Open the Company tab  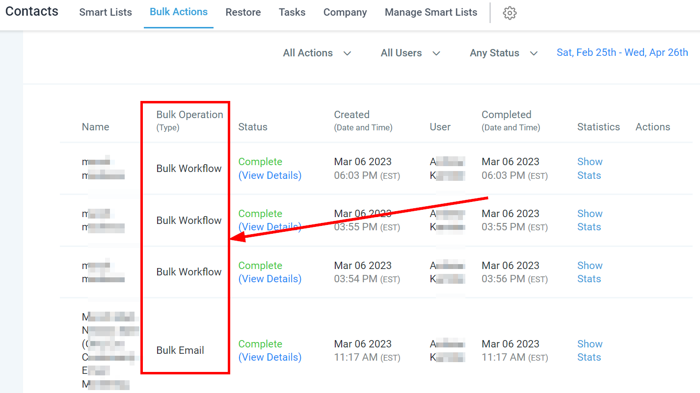coord(345,12)
